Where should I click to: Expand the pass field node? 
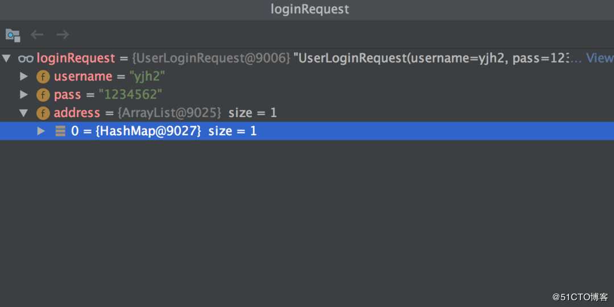pyautogui.click(x=24, y=94)
